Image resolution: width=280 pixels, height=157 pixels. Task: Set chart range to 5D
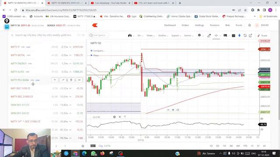[217, 146]
